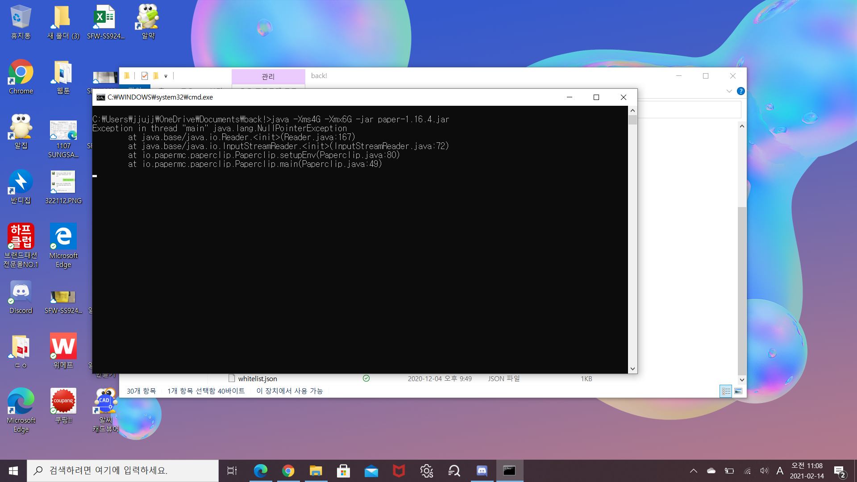Open Explorer quick access toolbar dropdown arrow
The image size is (857, 482).
pos(166,76)
